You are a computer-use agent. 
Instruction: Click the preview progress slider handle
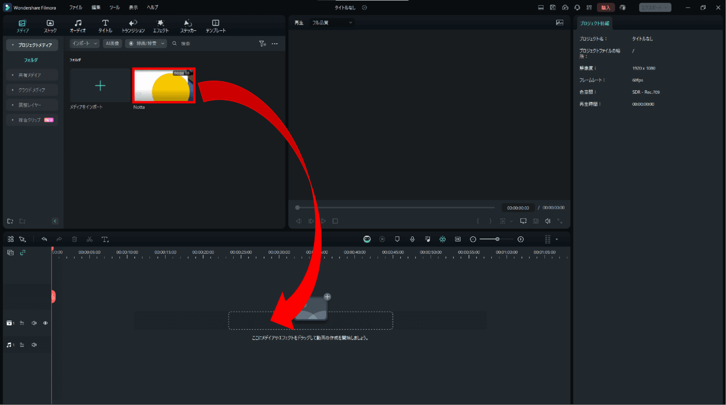pyautogui.click(x=297, y=208)
